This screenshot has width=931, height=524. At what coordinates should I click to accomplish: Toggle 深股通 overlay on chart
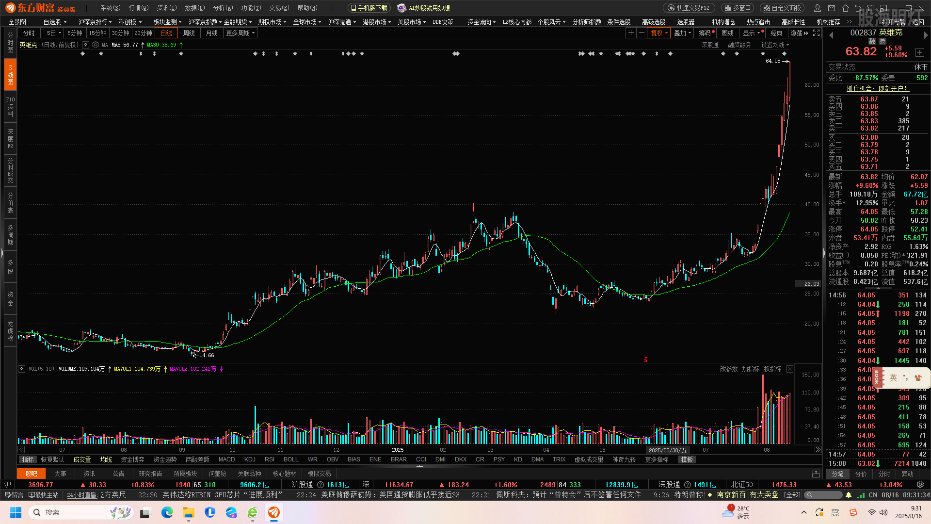[710, 45]
